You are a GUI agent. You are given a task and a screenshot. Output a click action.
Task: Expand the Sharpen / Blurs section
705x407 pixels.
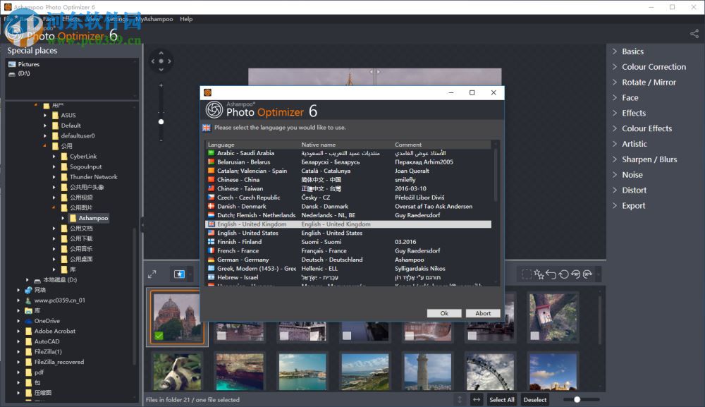point(649,159)
